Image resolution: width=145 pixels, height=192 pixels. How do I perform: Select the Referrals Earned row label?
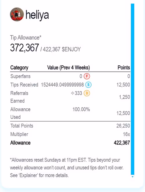[x=19, y=97]
